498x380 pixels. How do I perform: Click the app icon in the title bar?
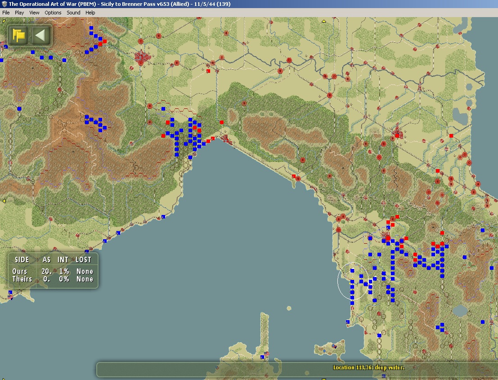coord(4,4)
